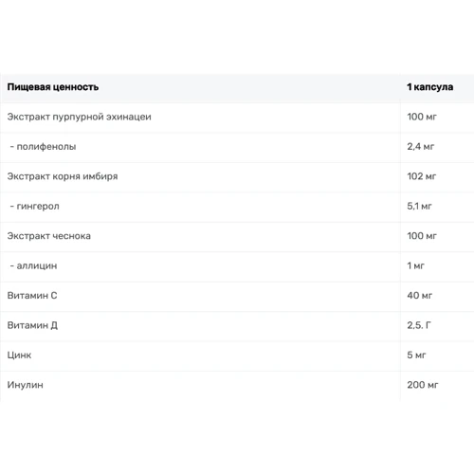Click the '- аллицин' row label

point(33,265)
